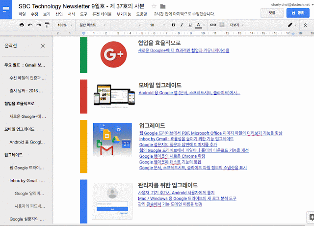Undo the last action
The width and height of the screenshot is (314, 226).
tap(30, 25)
